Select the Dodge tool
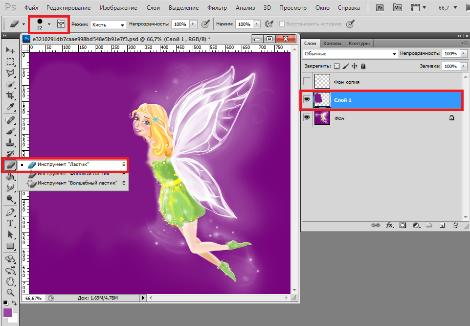470x326 pixels. (x=10, y=199)
